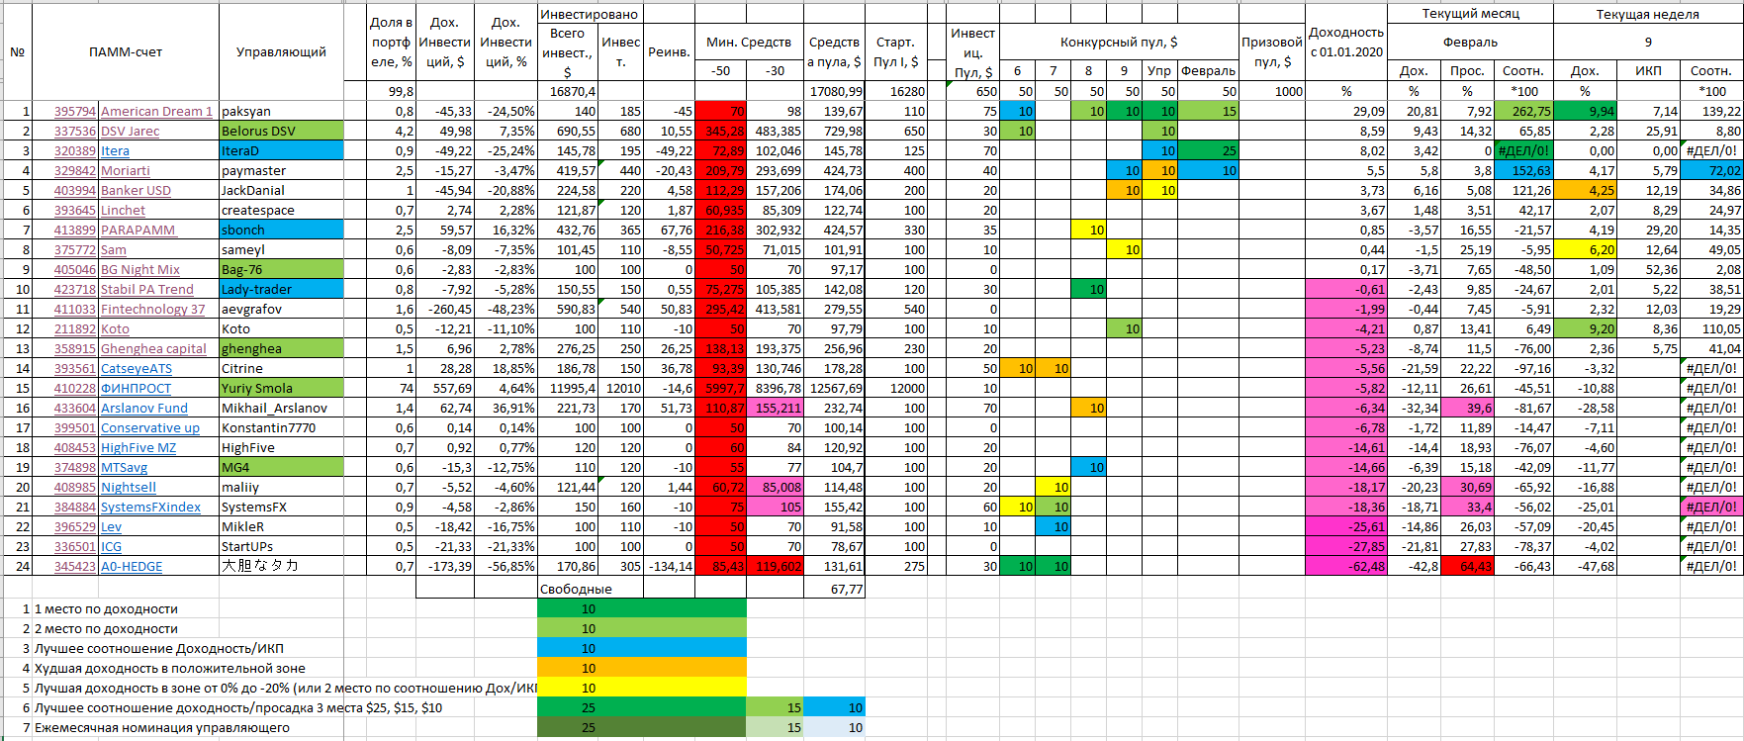Open the American Dream 1 account link
Screen dimensions: 1744x741
[156, 112]
